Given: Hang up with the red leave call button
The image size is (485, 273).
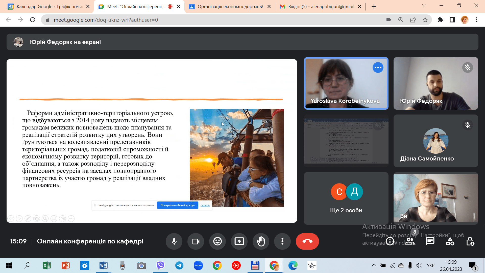Looking at the screenshot, I should click(307, 241).
